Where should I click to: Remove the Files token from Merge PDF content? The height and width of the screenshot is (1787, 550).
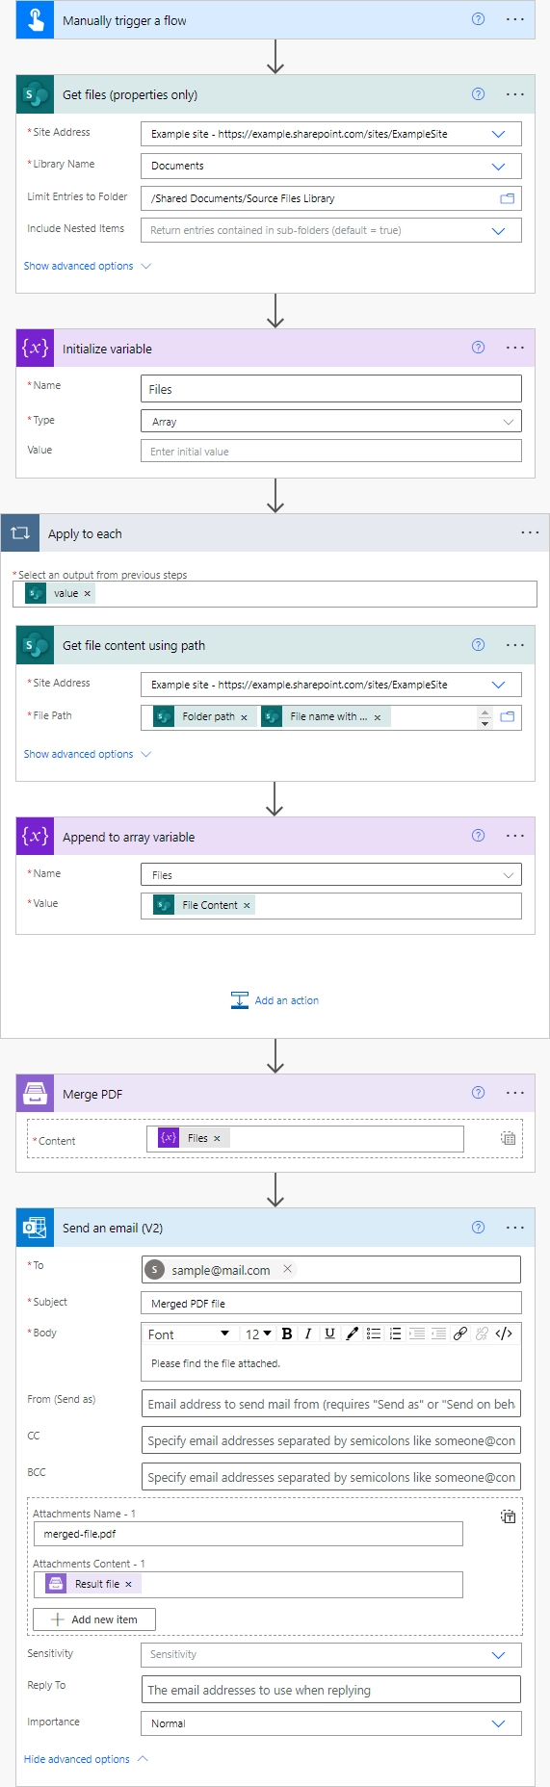217,1138
